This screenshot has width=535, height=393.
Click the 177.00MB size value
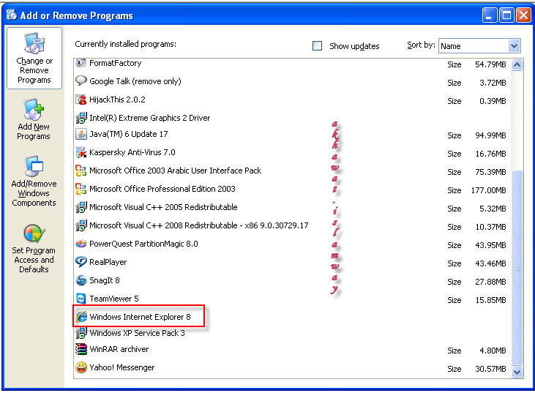coord(489,190)
